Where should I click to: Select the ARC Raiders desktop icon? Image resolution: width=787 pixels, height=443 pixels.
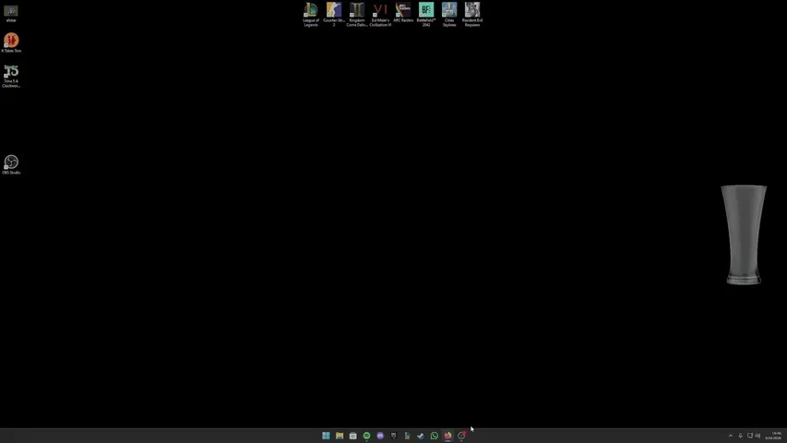[x=403, y=13]
